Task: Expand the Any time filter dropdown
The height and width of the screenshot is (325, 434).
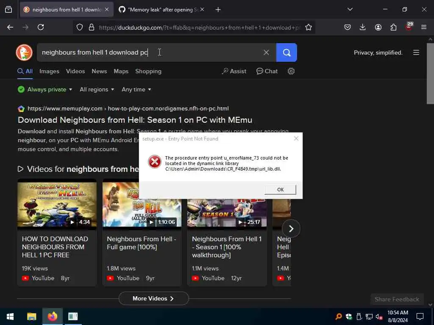Action: (x=136, y=89)
